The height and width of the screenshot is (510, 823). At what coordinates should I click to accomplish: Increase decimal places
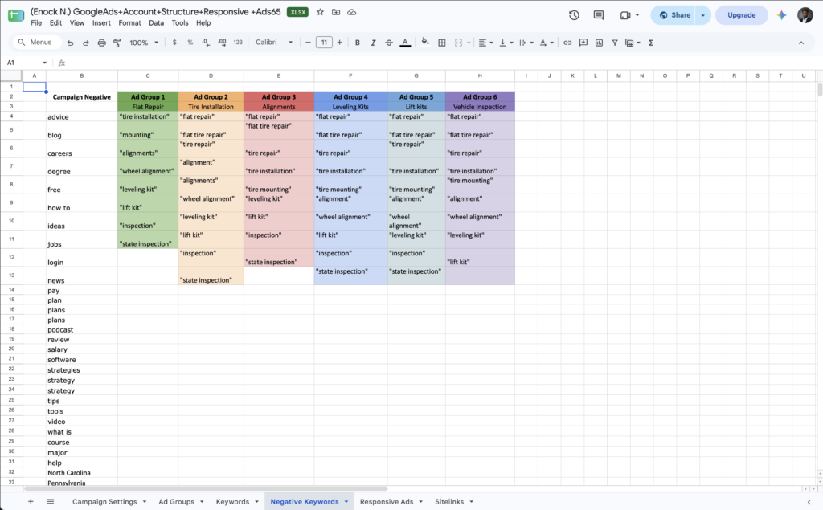(x=222, y=43)
